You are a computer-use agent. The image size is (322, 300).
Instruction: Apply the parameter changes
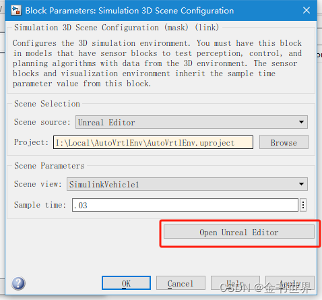(x=290, y=283)
